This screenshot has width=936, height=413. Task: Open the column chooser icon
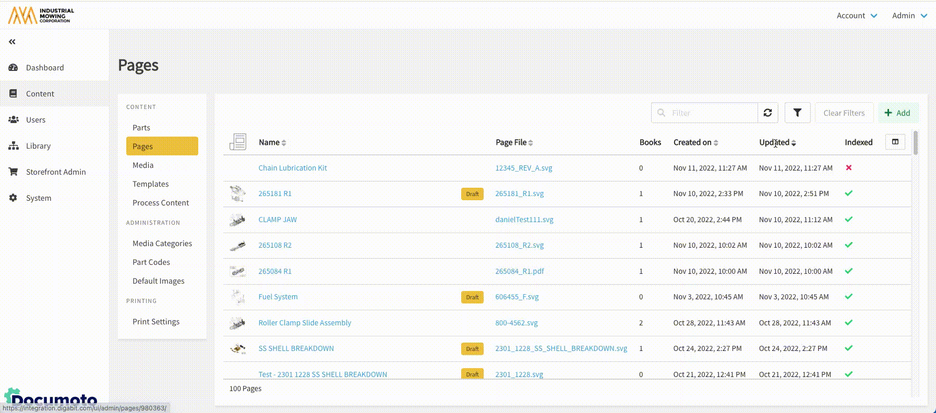tap(895, 142)
